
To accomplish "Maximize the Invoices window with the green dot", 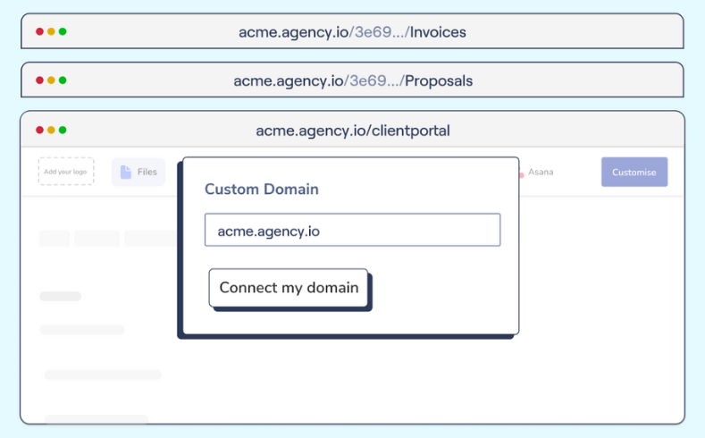I will [63, 32].
